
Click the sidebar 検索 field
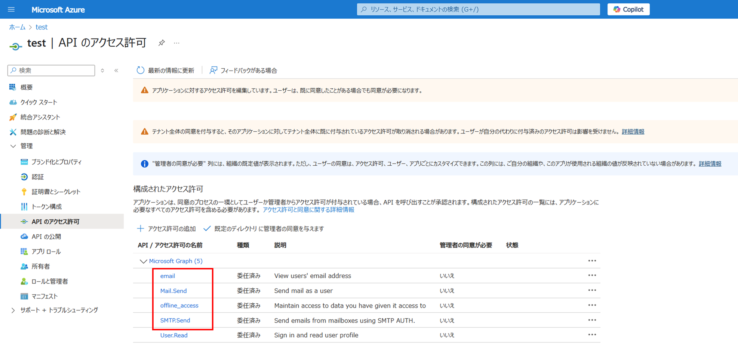coord(51,70)
